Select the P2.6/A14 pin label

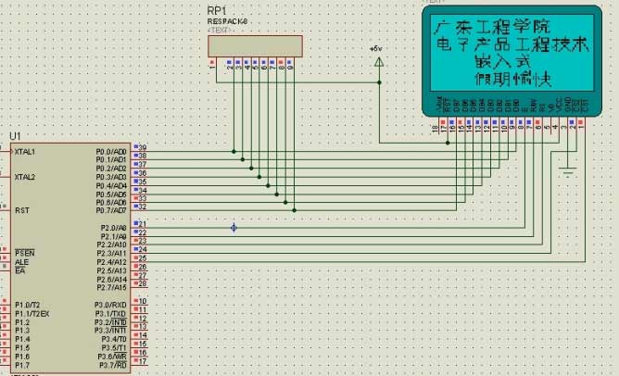(x=112, y=280)
